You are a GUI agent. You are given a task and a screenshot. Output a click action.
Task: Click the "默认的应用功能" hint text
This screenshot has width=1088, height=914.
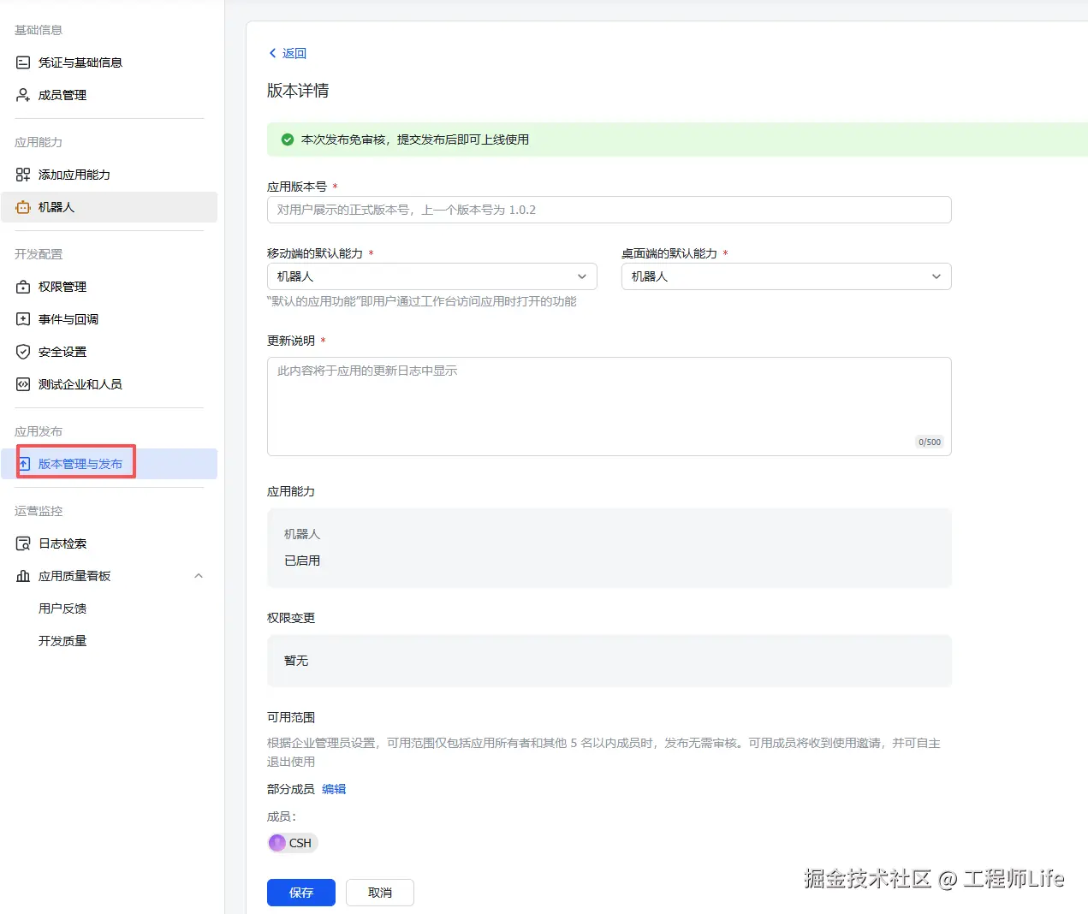(422, 301)
